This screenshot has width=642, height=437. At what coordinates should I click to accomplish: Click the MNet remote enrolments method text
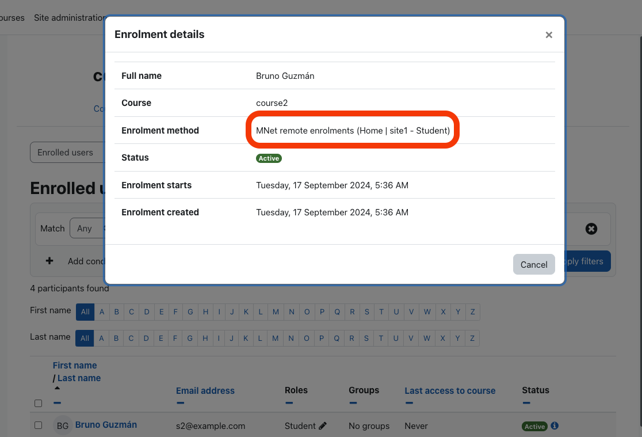(x=353, y=130)
